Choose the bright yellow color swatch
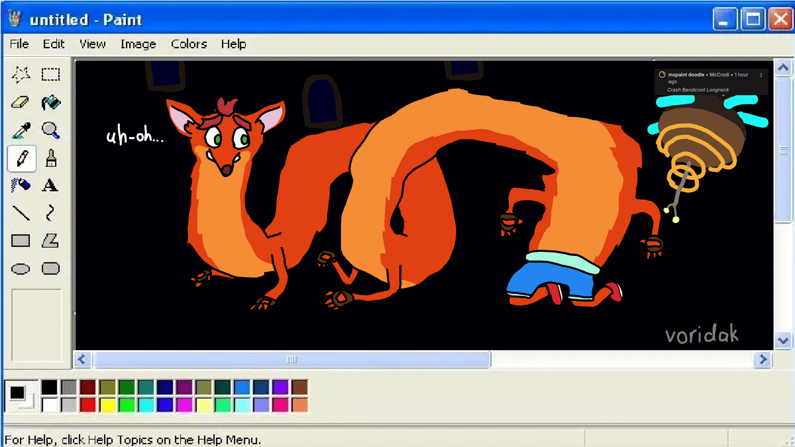This screenshot has width=795, height=447. click(x=107, y=405)
